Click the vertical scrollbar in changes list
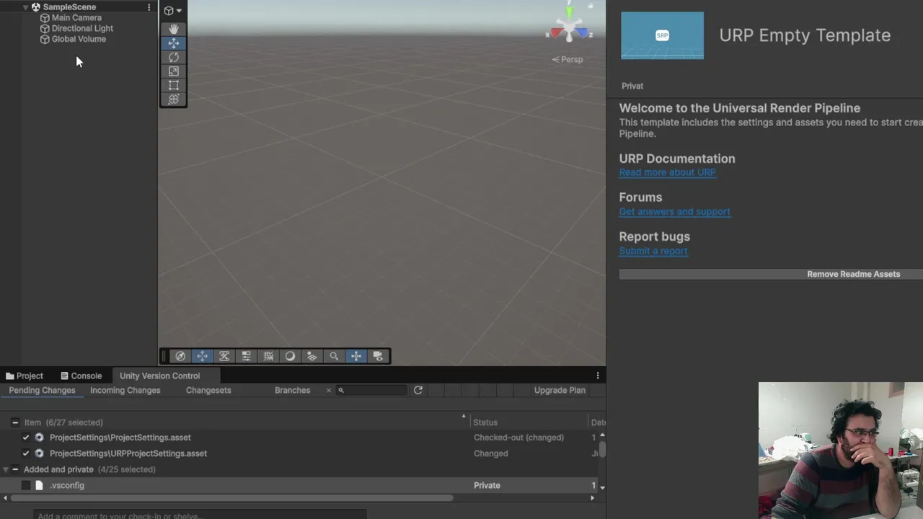 point(602,448)
